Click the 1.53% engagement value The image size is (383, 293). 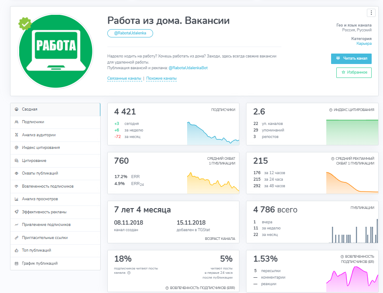265,259
